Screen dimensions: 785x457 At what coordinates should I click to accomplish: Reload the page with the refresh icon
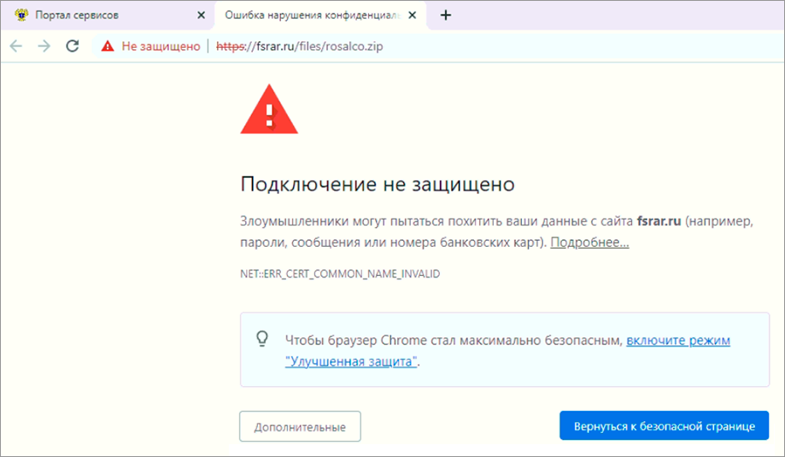pos(73,46)
